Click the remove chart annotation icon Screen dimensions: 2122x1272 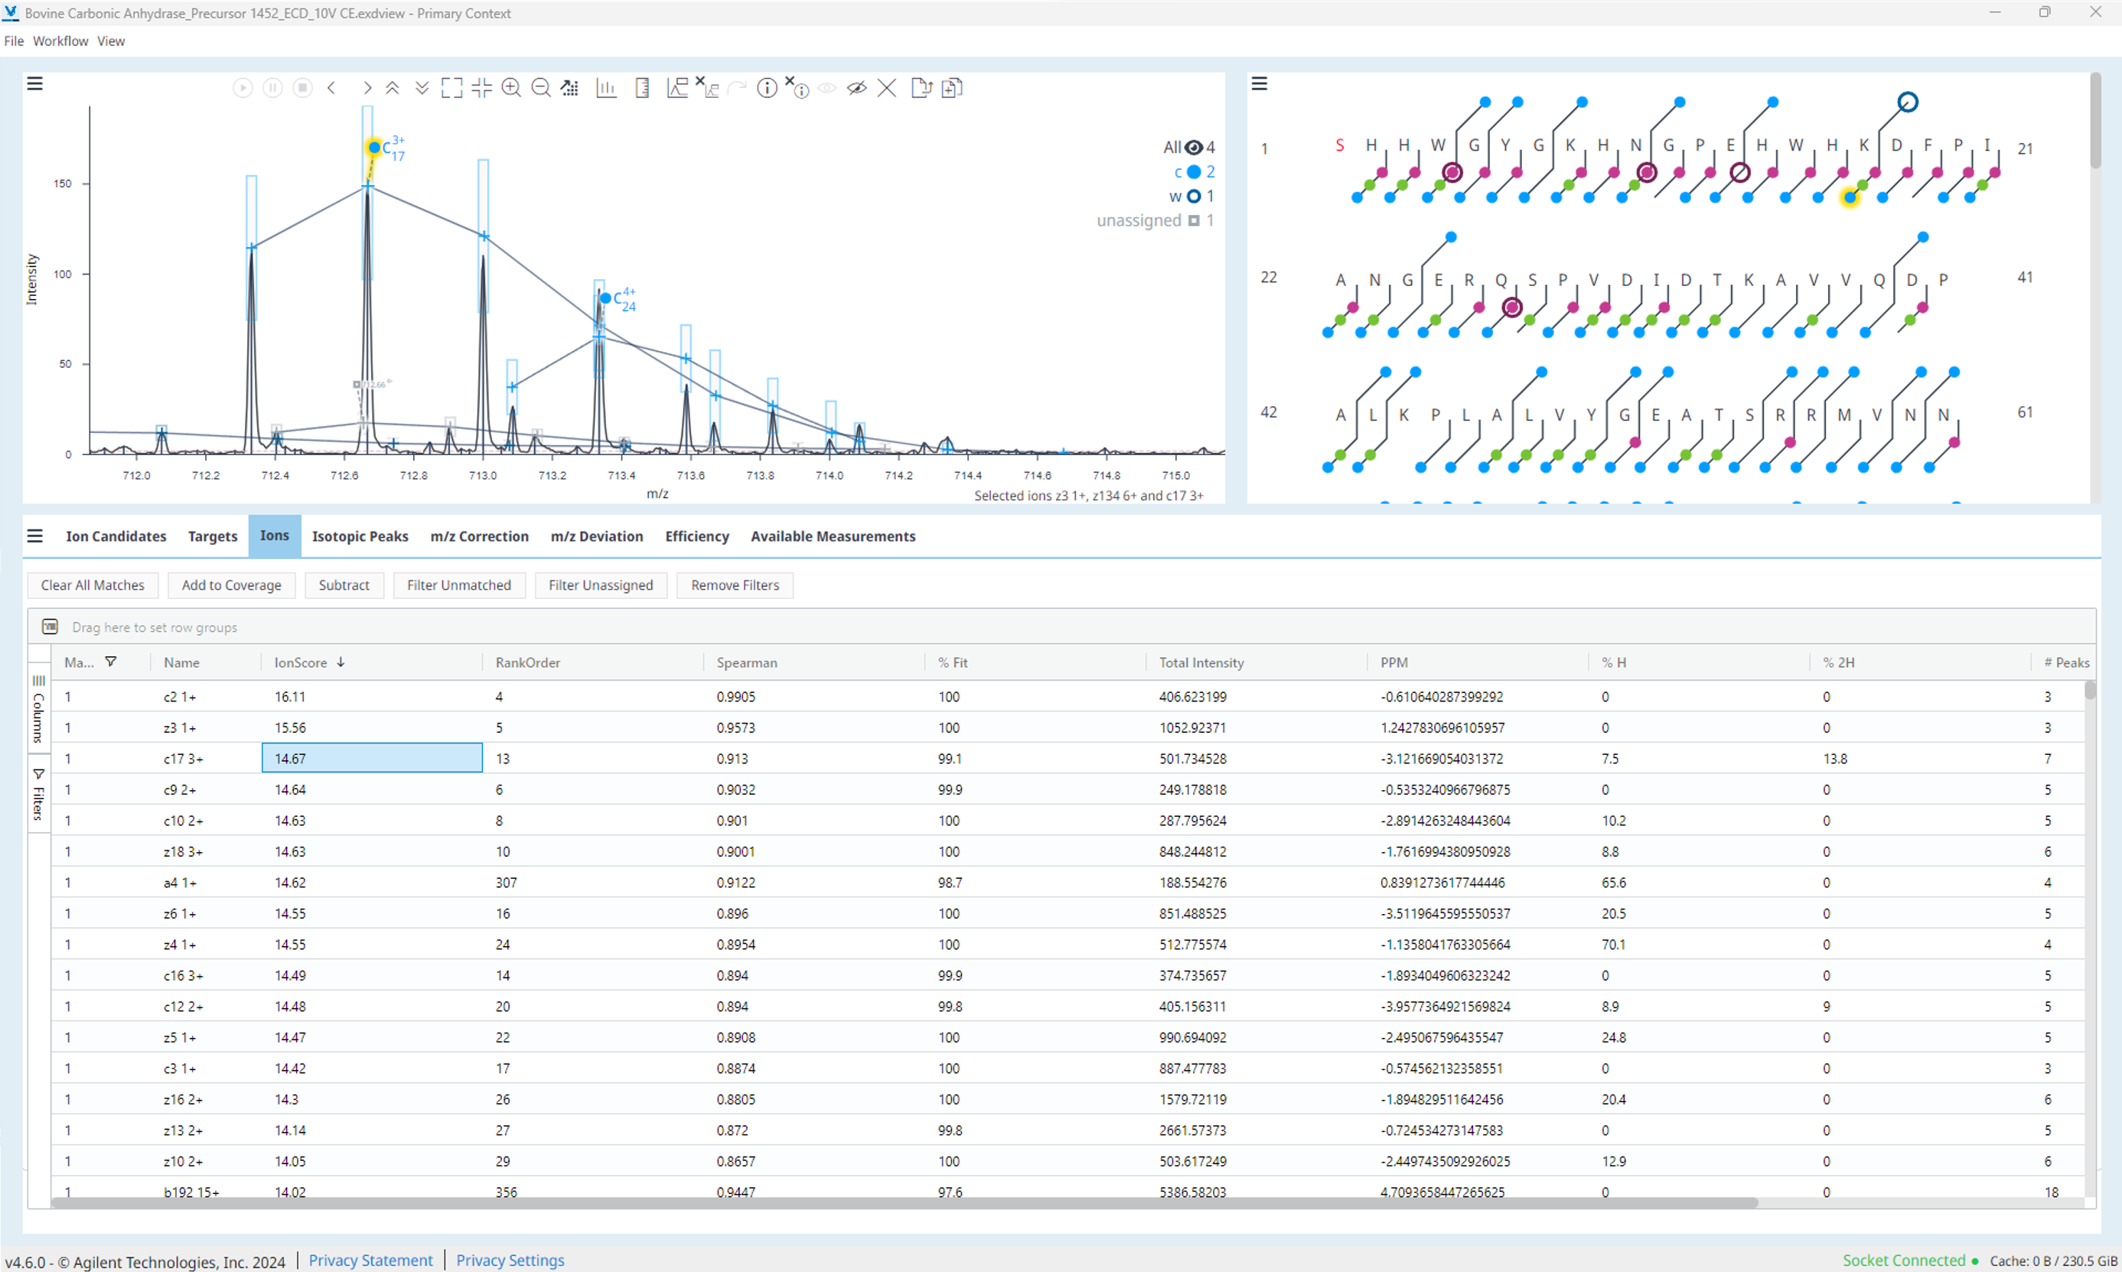click(x=707, y=87)
